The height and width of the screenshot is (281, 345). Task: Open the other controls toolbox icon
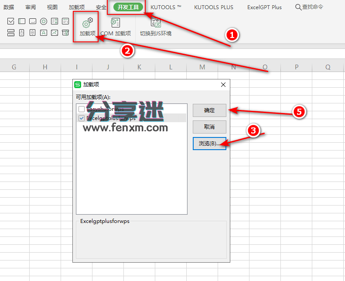point(65,33)
